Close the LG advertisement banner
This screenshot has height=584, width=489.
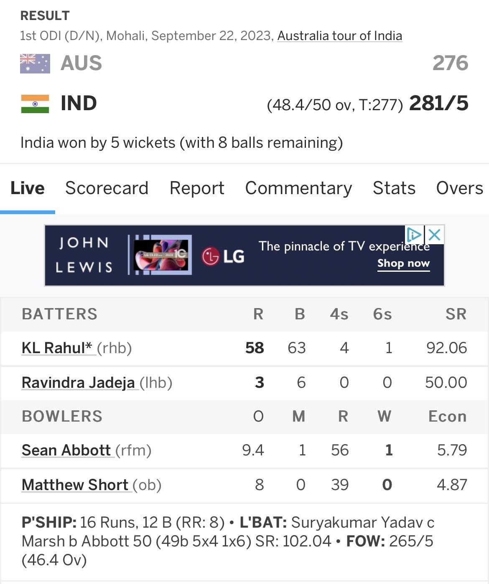435,235
